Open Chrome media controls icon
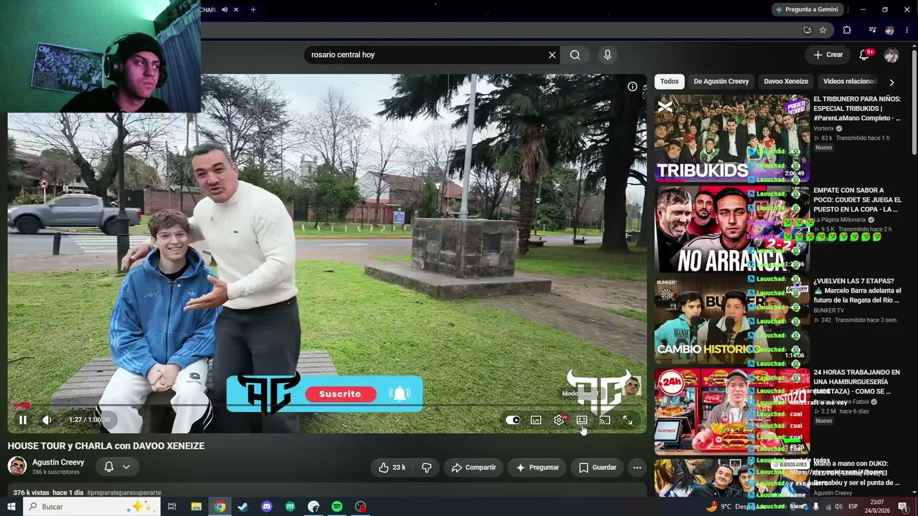The width and height of the screenshot is (918, 516). coord(872,30)
